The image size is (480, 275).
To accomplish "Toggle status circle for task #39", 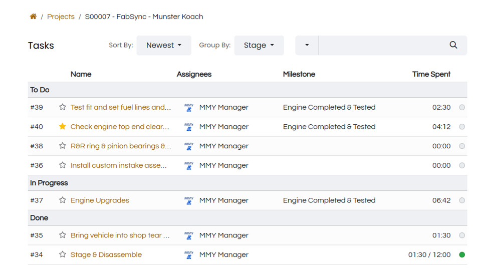I will 462,107.
